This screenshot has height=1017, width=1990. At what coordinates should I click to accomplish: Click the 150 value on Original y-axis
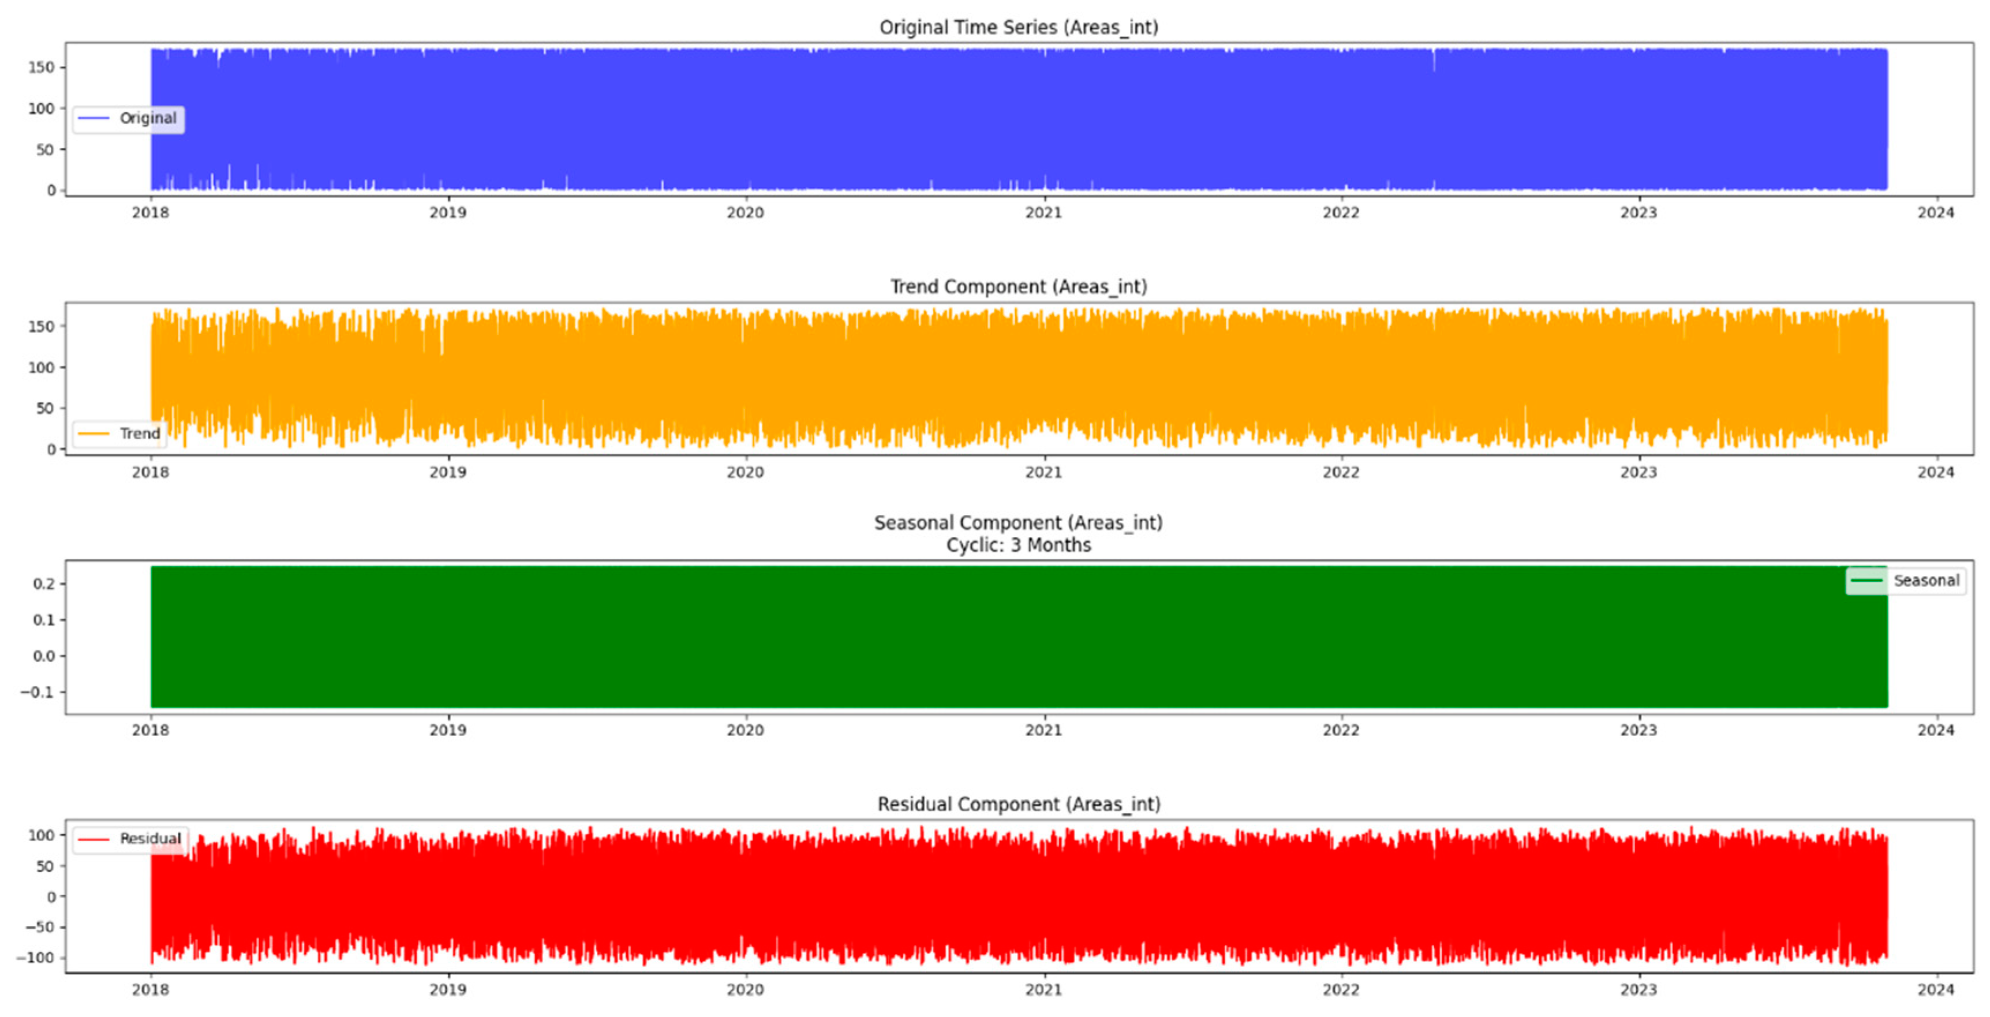[43, 67]
